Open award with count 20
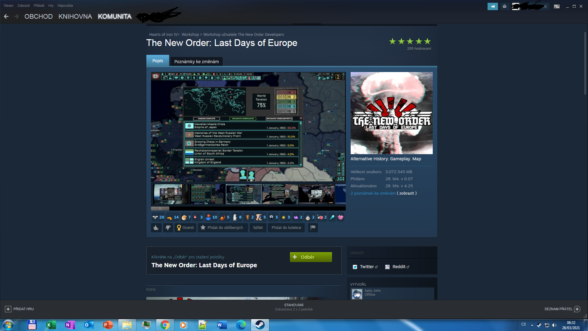 pos(158,217)
